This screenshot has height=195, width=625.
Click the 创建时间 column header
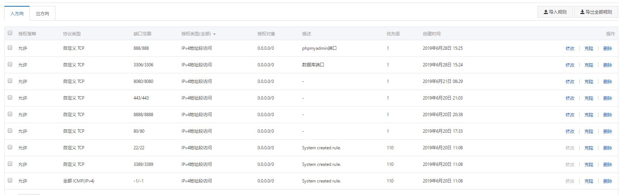(x=432, y=34)
